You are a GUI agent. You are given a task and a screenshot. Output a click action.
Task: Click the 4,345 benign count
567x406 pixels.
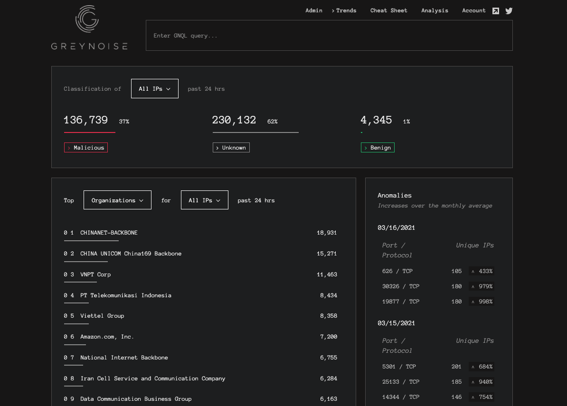(x=376, y=120)
